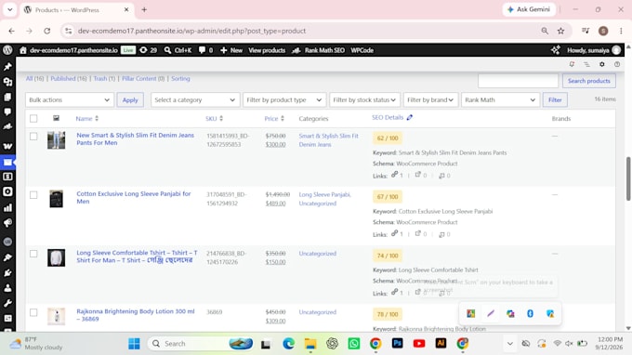Screen dimensions: 632x355
Task: Click the browser address bar URL
Action: [x=191, y=31]
